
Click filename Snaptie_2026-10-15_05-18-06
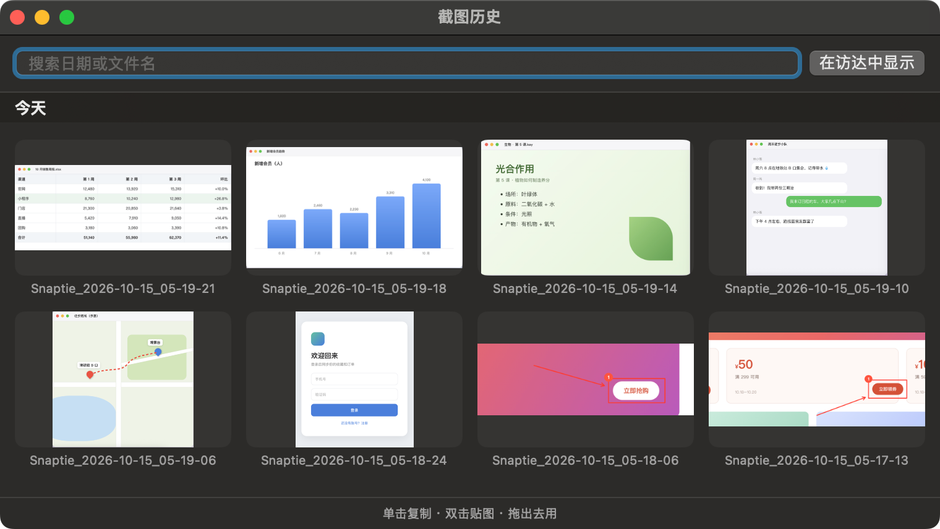point(586,460)
